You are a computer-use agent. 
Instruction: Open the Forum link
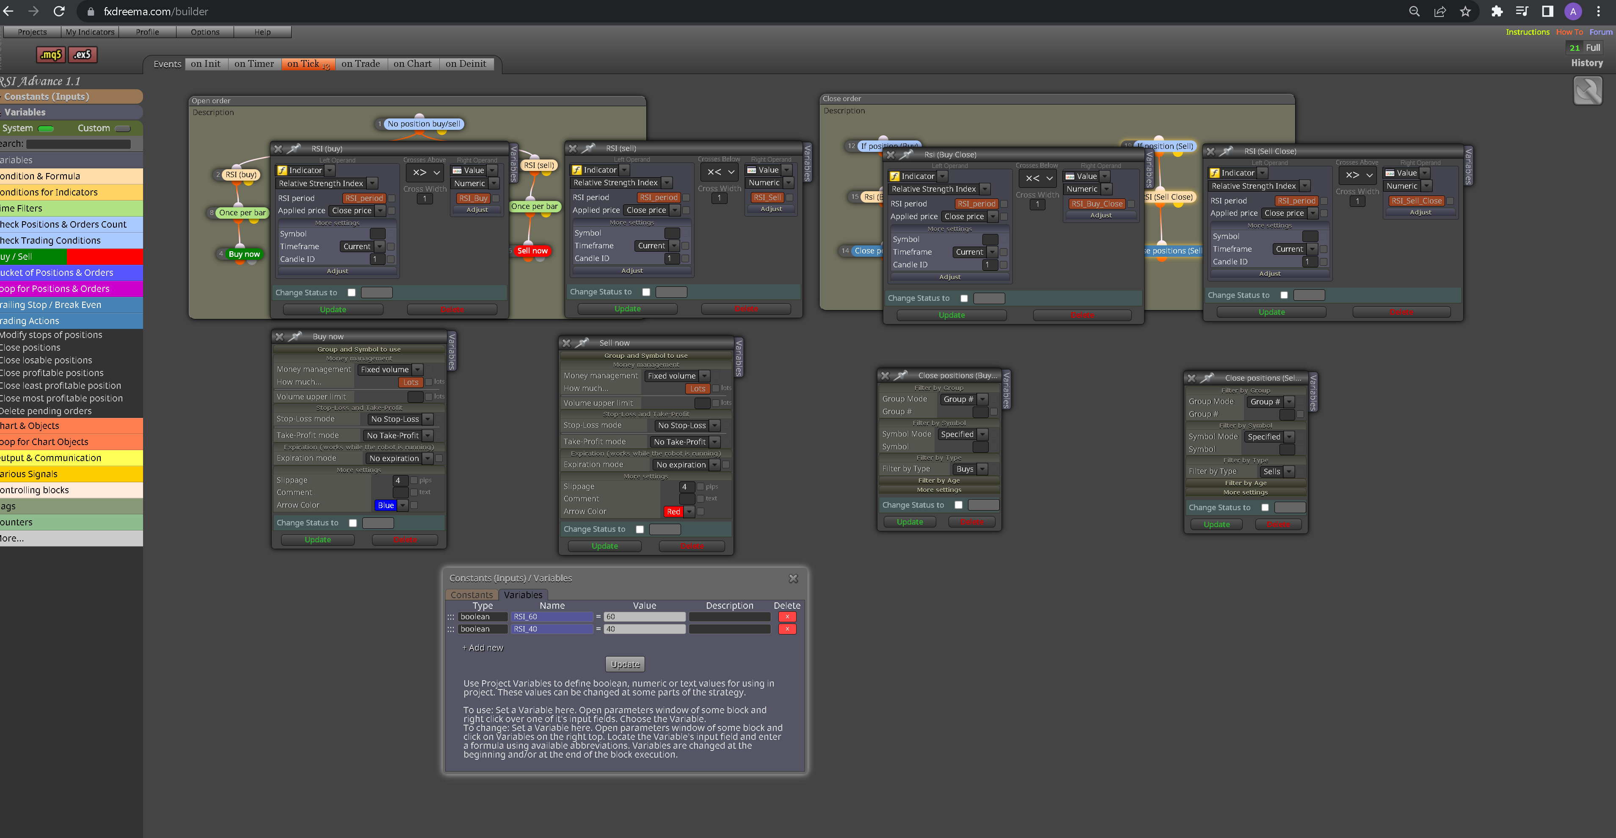1601,32
